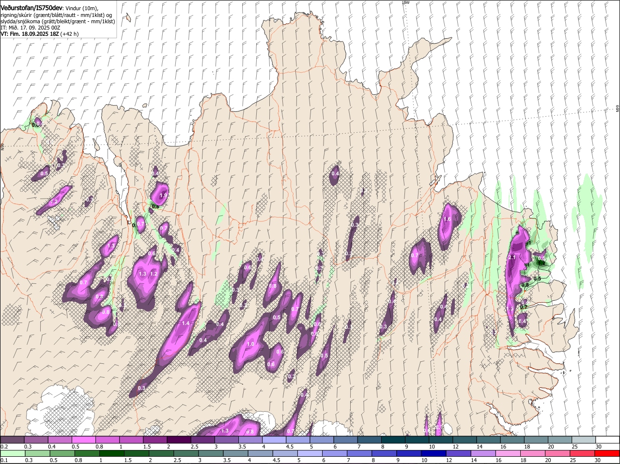Click the white swatch at 30 in upper legend
Image resolution: width=620 pixels, height=464 pixels.
pos(608,439)
